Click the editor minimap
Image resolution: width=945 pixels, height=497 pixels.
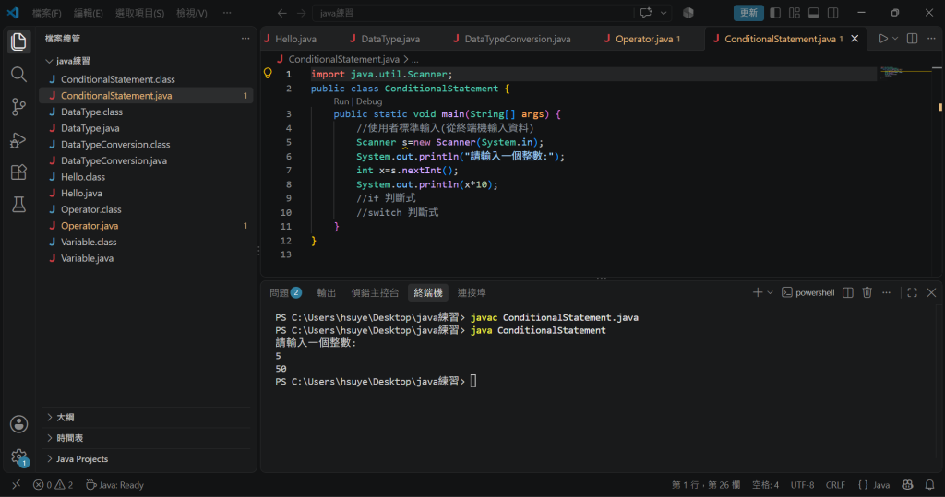click(905, 72)
